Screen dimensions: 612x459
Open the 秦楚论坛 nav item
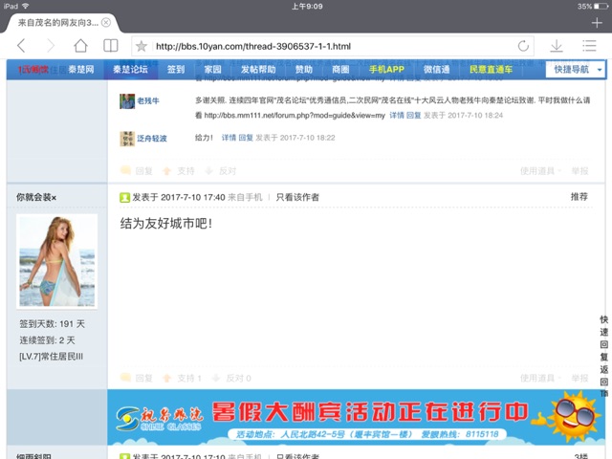tap(130, 70)
